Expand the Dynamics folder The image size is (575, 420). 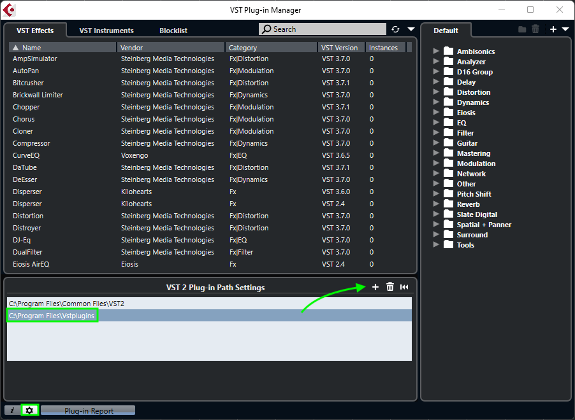click(x=436, y=102)
